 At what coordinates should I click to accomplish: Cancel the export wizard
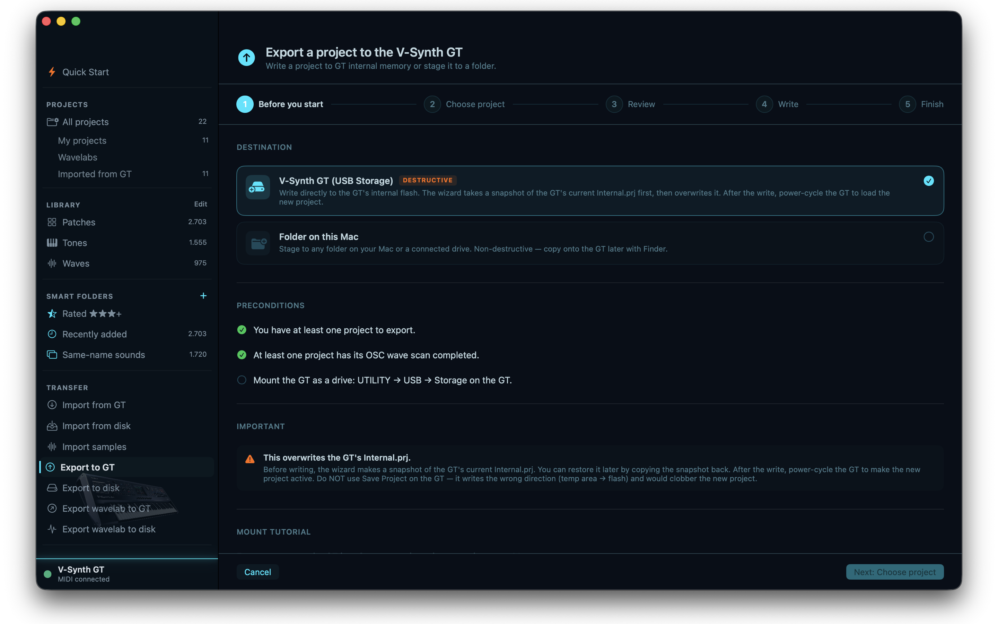coord(258,572)
